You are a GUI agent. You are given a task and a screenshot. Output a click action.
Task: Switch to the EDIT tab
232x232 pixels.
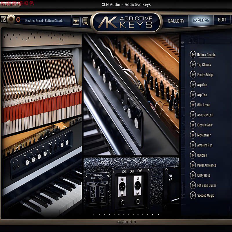222,20
